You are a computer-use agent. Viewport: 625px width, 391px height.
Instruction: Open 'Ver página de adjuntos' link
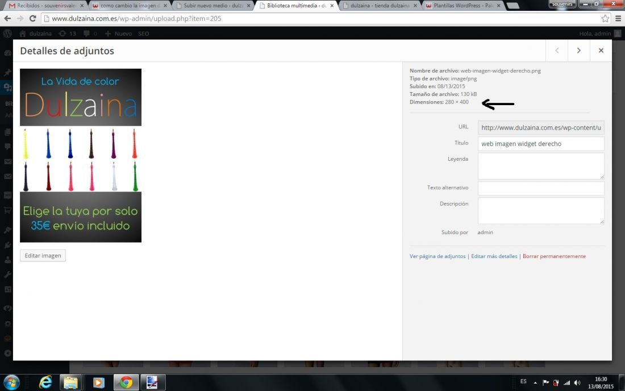point(438,256)
